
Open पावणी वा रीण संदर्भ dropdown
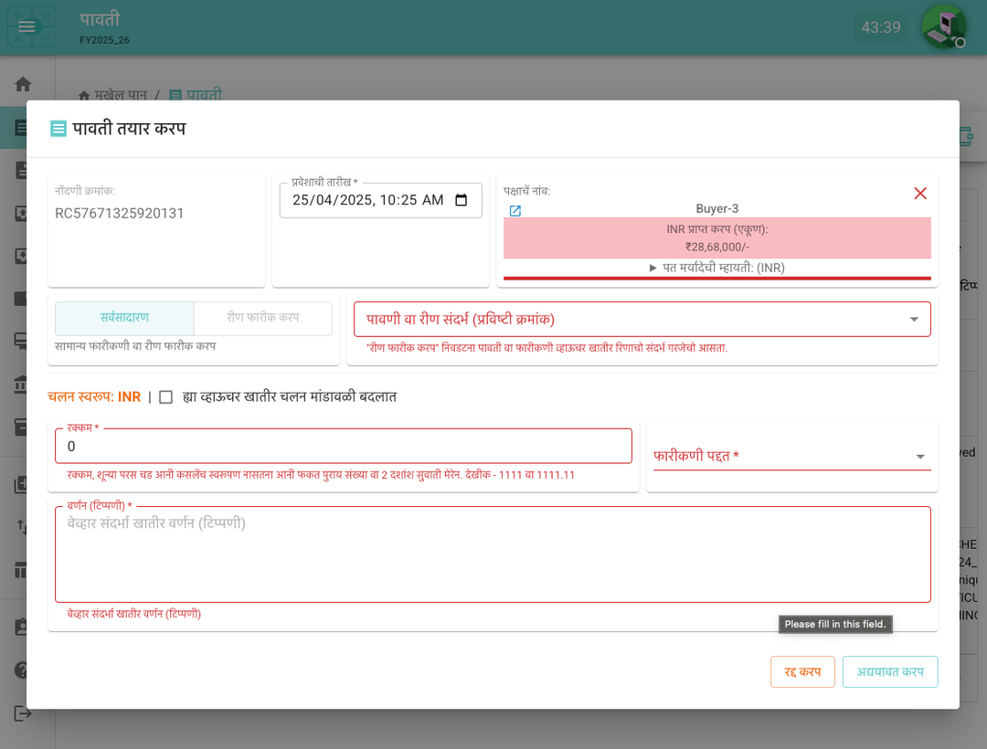coord(642,319)
